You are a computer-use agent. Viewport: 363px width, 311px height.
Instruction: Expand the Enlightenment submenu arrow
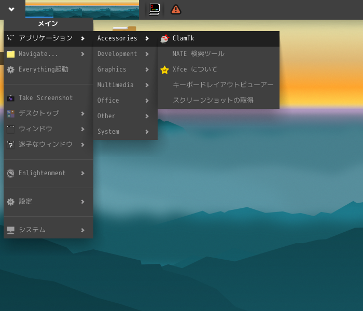82,173
